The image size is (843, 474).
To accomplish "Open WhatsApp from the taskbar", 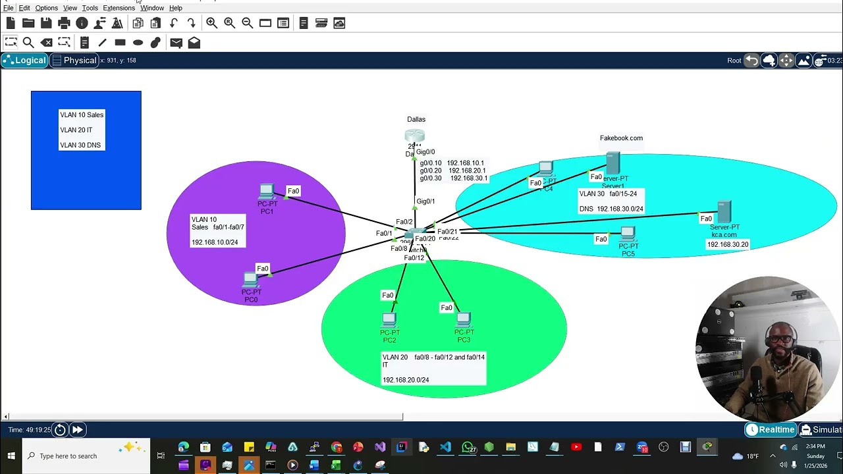I will click(468, 448).
